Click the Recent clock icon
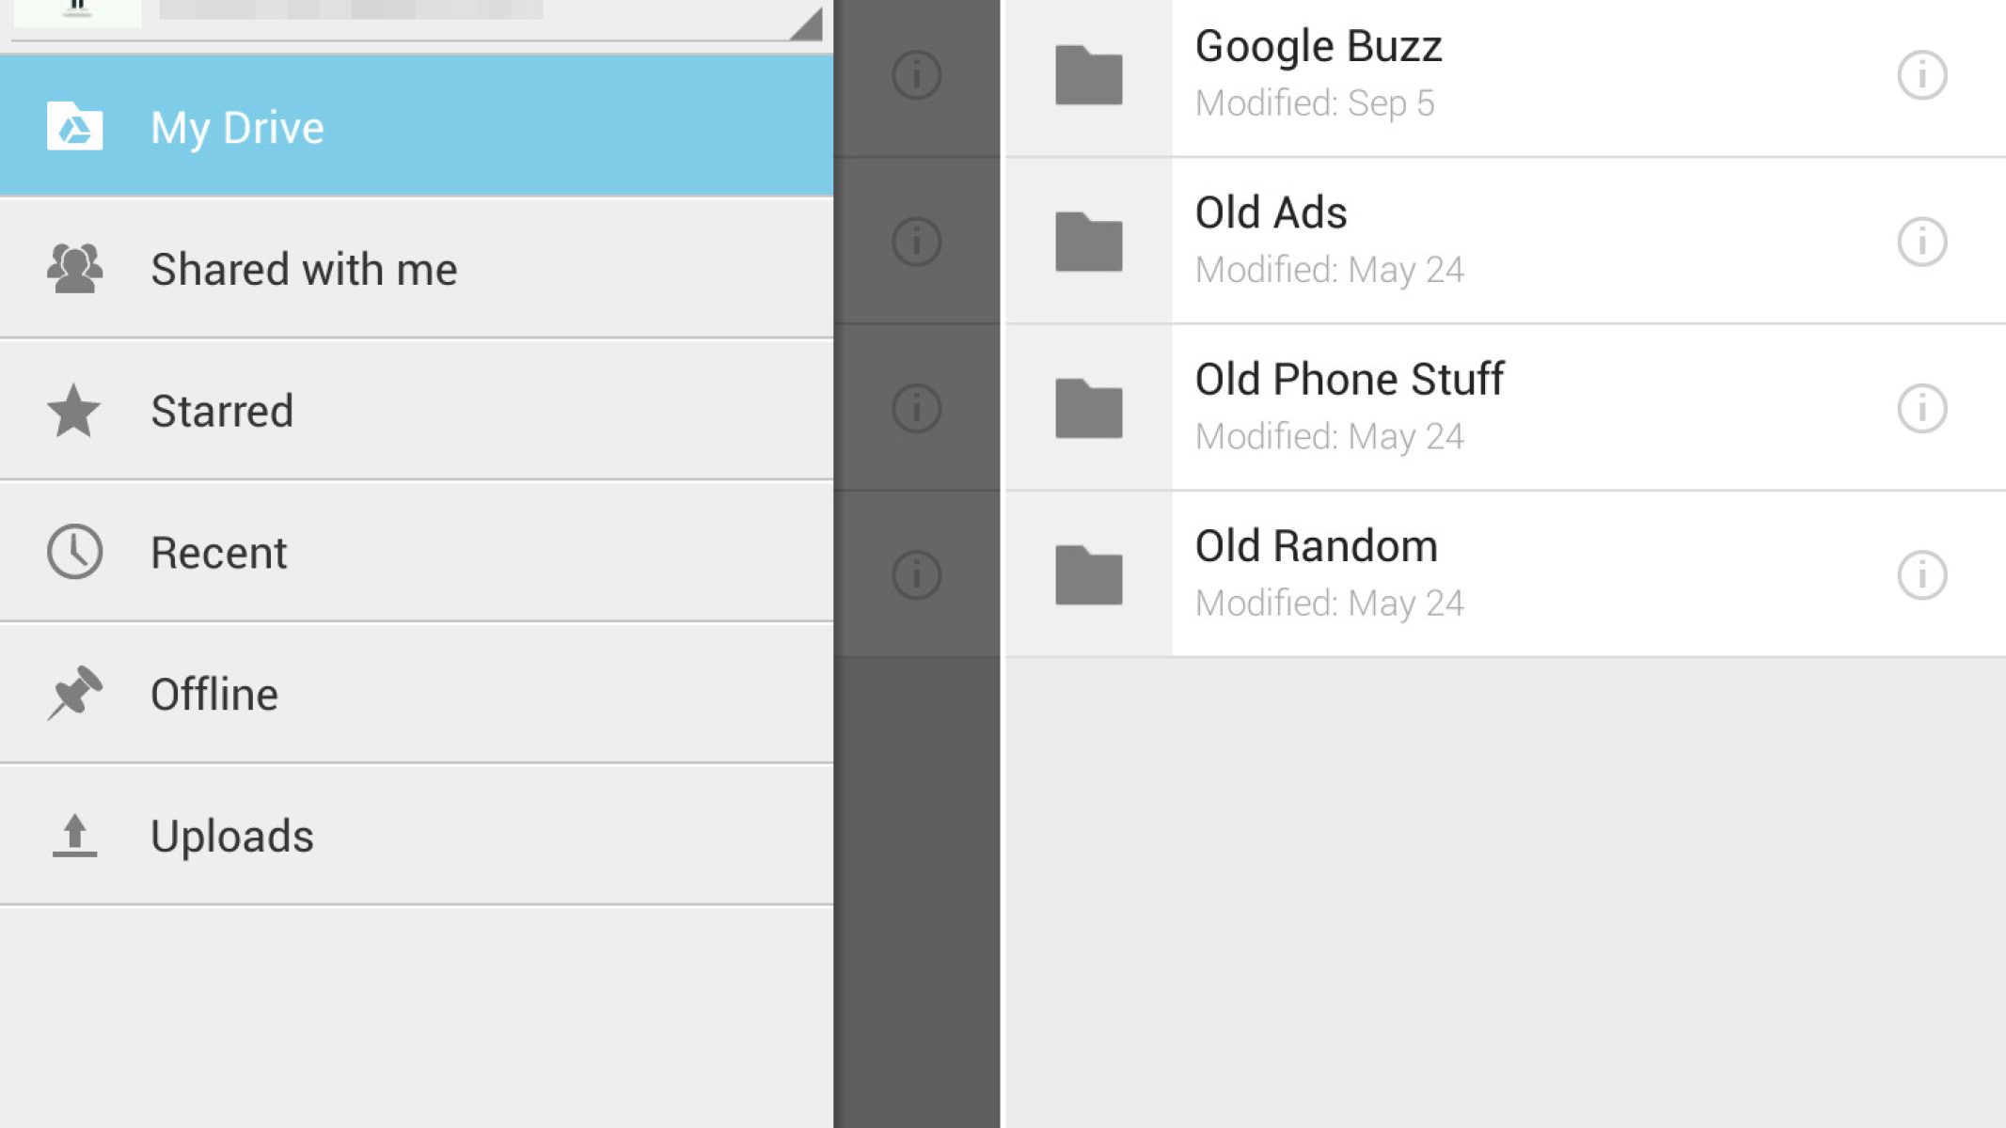 tap(74, 552)
